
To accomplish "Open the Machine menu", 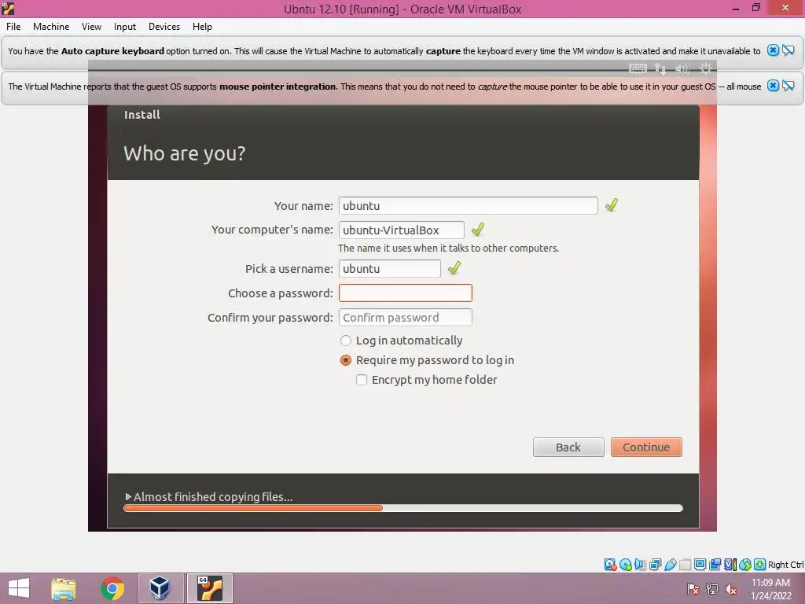I will click(51, 26).
